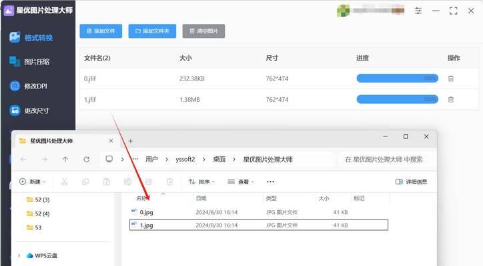Click the 添加文件夹 button
The height and width of the screenshot is (266, 483).
point(152,31)
